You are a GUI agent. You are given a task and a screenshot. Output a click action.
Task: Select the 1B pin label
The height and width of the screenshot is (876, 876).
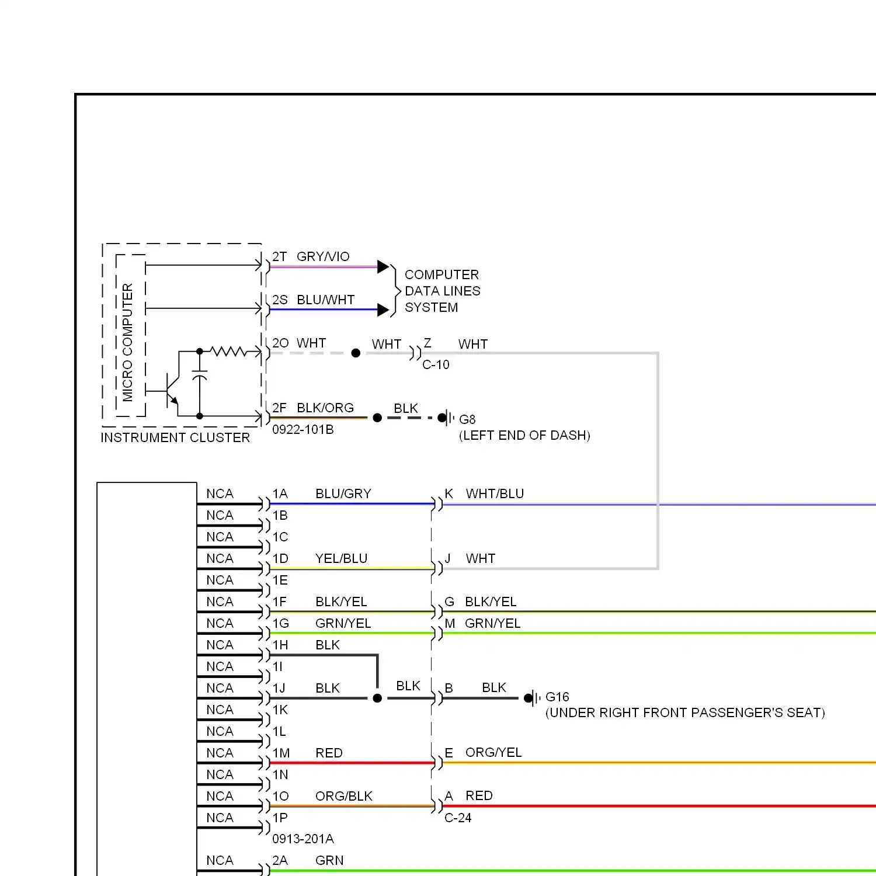pos(280,515)
